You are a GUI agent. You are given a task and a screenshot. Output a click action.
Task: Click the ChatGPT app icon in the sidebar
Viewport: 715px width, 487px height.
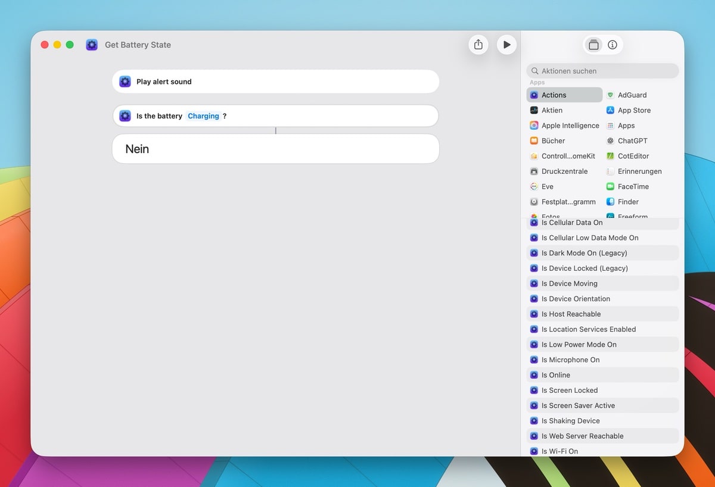610,141
